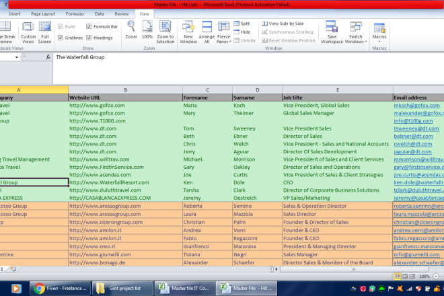The image size is (444, 296).
Task: Click the Zoom magnifier tool
Action: [131, 30]
